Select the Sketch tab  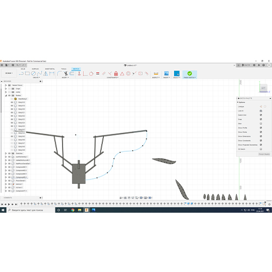pyautogui.click(x=76, y=69)
